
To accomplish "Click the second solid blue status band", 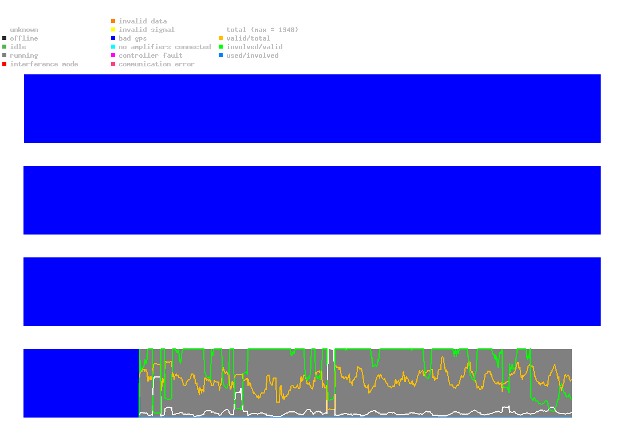I will click(312, 200).
